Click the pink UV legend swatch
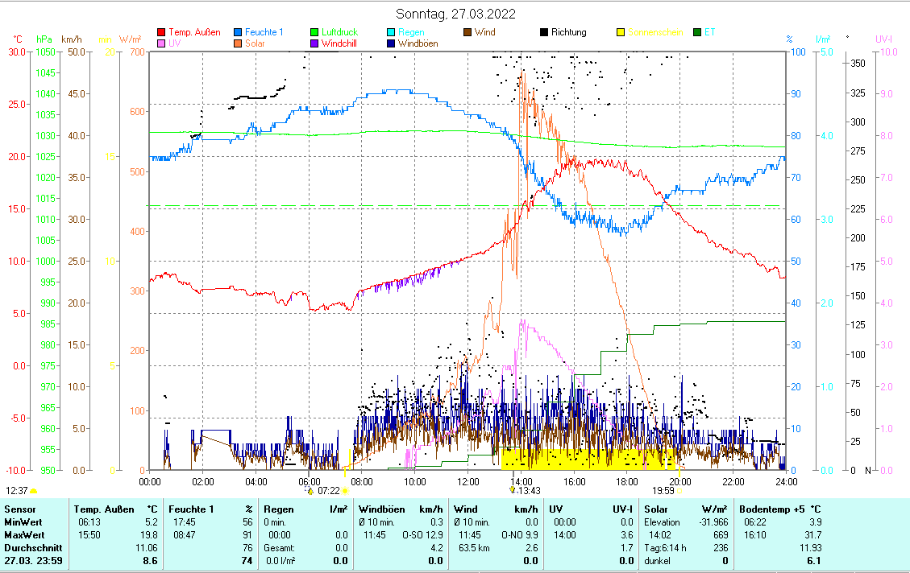This screenshot has height=573, width=910. [x=161, y=43]
